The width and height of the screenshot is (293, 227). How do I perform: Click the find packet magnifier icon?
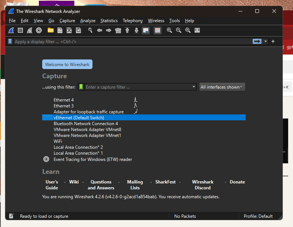[x=90, y=30]
